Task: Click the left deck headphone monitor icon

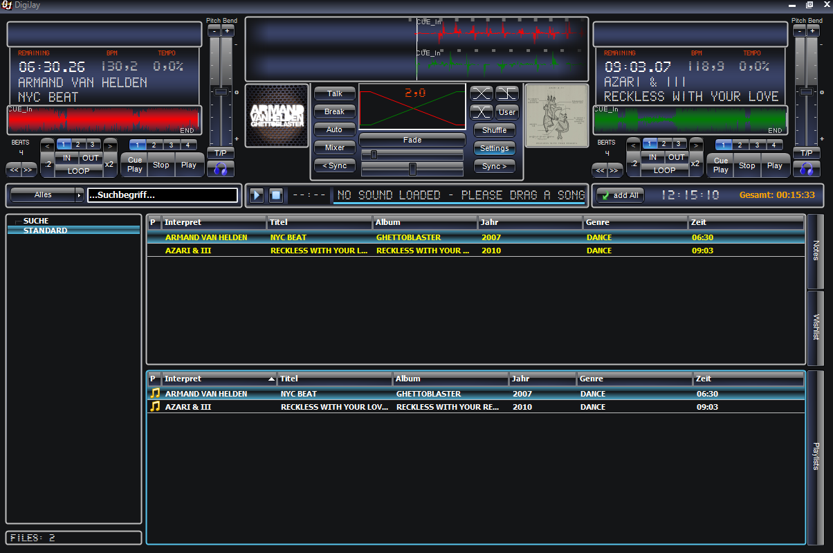Action: click(x=221, y=168)
